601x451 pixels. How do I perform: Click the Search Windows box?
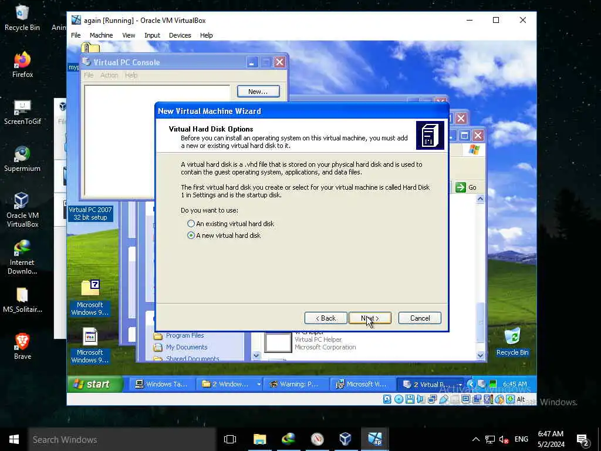click(122, 439)
